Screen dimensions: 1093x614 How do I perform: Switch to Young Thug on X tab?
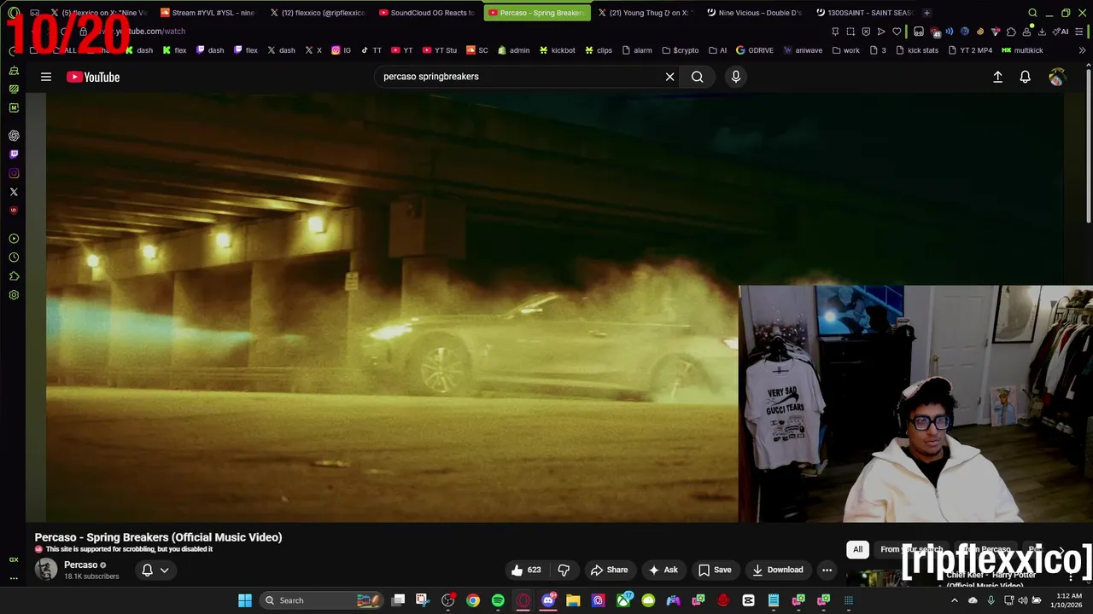tap(645, 13)
